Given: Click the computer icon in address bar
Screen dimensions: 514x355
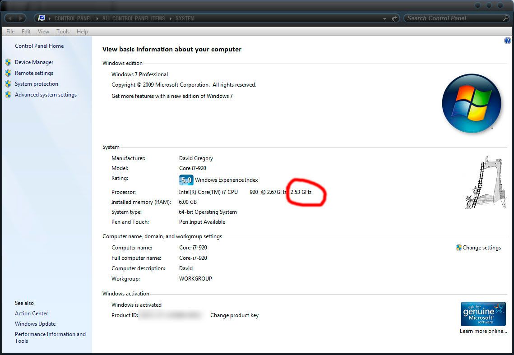Looking at the screenshot, I should coord(42,18).
